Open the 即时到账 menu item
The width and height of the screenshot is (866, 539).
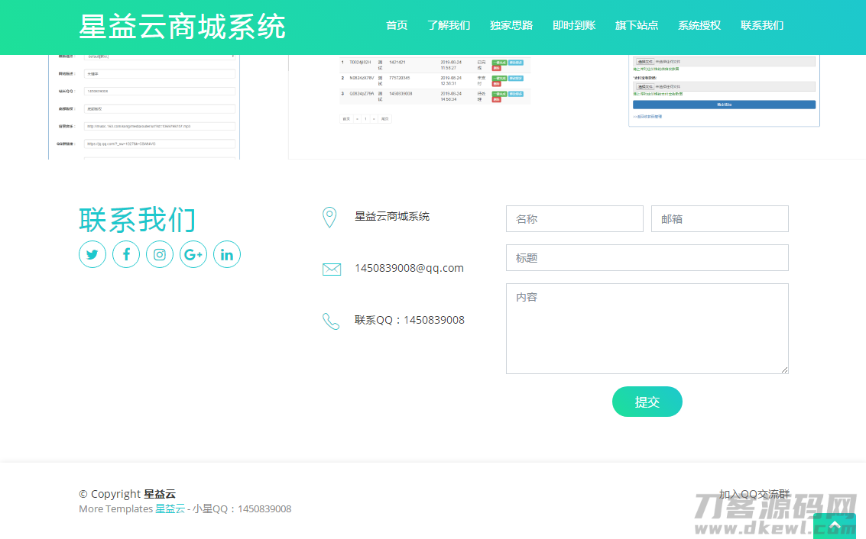click(x=574, y=25)
